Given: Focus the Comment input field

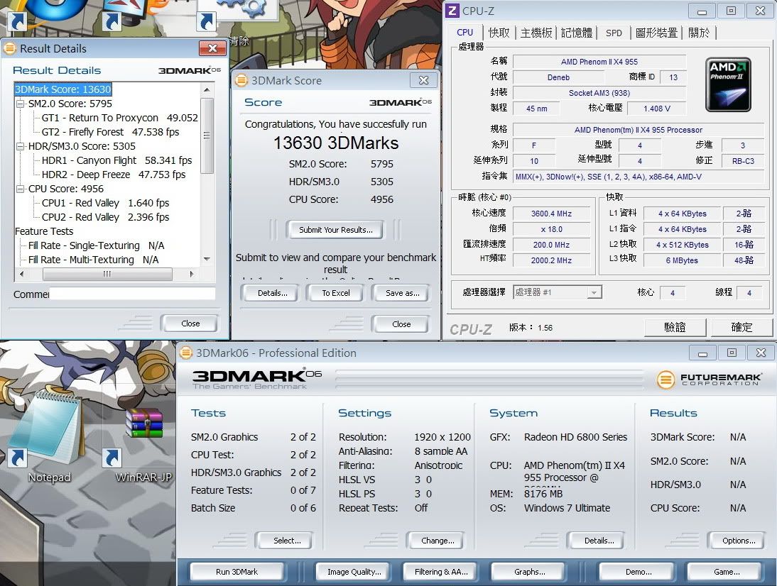Looking at the screenshot, I should coord(133,294).
